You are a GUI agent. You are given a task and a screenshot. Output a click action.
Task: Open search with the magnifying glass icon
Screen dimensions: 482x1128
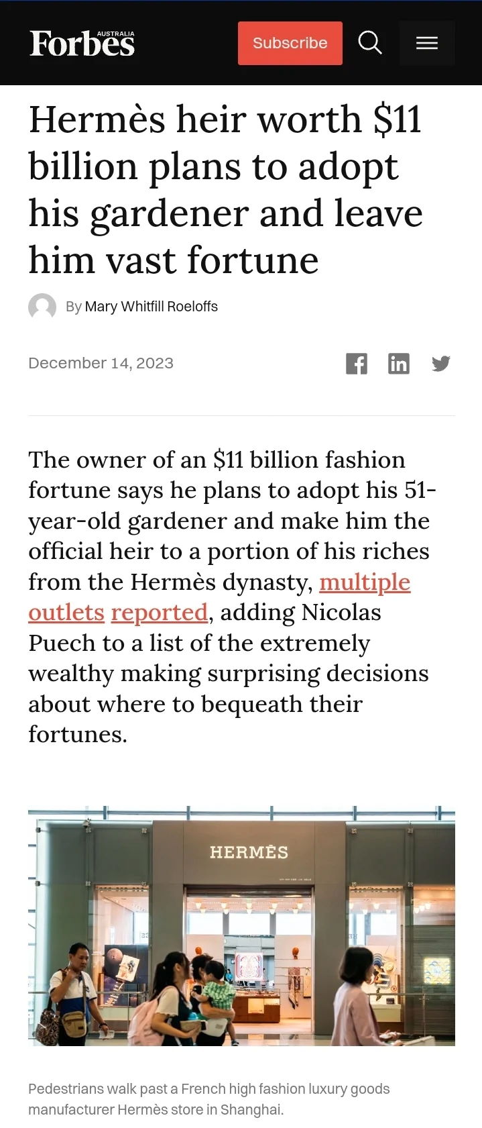(x=370, y=43)
